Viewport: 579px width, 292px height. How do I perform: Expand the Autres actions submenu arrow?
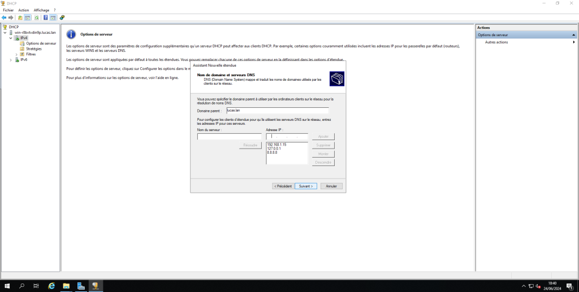point(573,42)
